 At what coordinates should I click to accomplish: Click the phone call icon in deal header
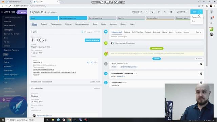pyautogui.click(x=152, y=12)
